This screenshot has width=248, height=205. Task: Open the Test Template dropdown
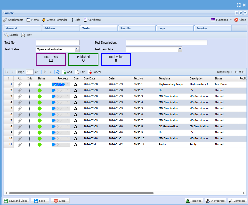coord(180,49)
